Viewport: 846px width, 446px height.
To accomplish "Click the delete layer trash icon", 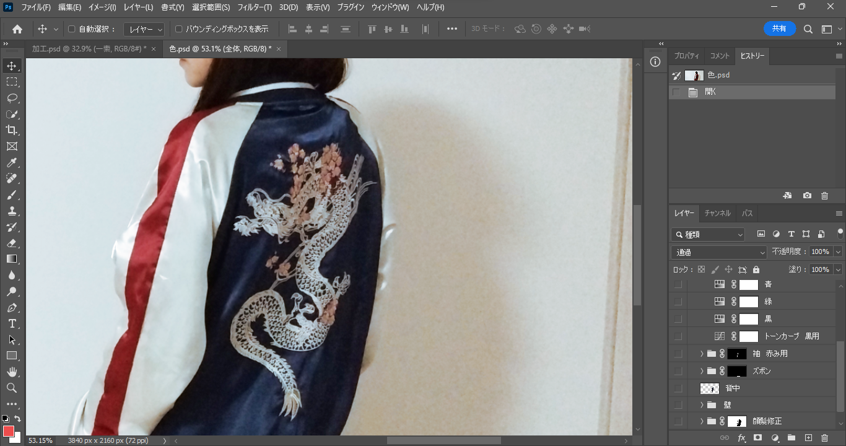I will coord(824,438).
